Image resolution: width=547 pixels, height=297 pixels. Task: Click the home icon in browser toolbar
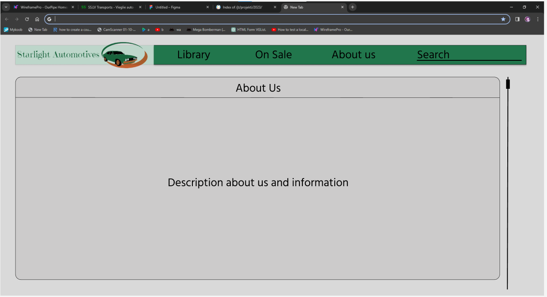pos(37,19)
